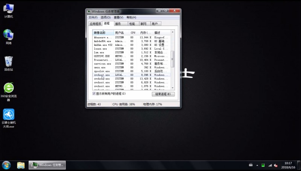
Task: Click the 本地会... description cell
Action: 161,53
